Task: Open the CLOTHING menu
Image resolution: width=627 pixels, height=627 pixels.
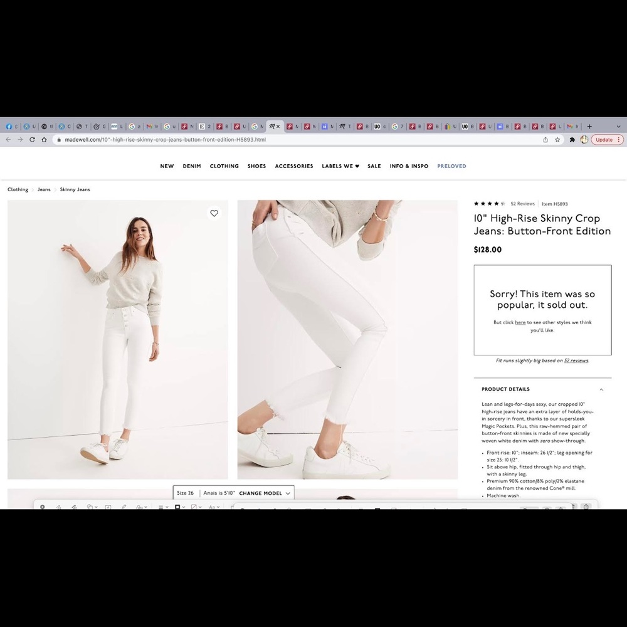Action: (x=224, y=166)
